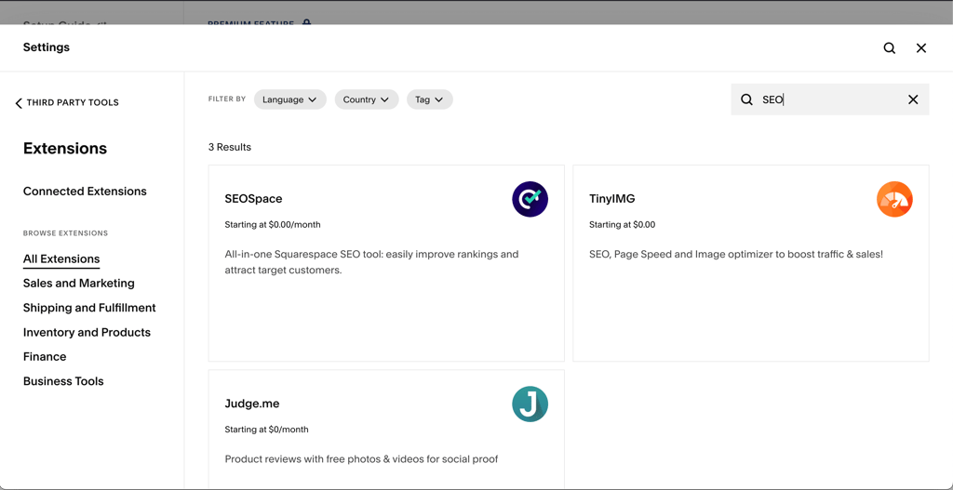Click the Filter By label

tap(227, 99)
